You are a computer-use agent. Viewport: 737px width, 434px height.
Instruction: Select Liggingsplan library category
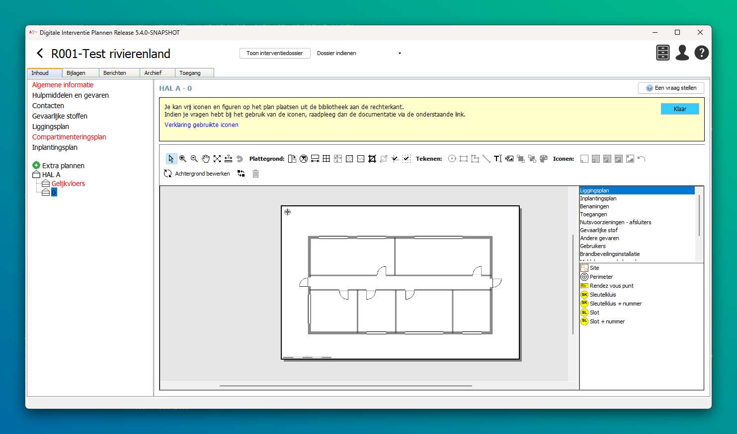pos(637,190)
